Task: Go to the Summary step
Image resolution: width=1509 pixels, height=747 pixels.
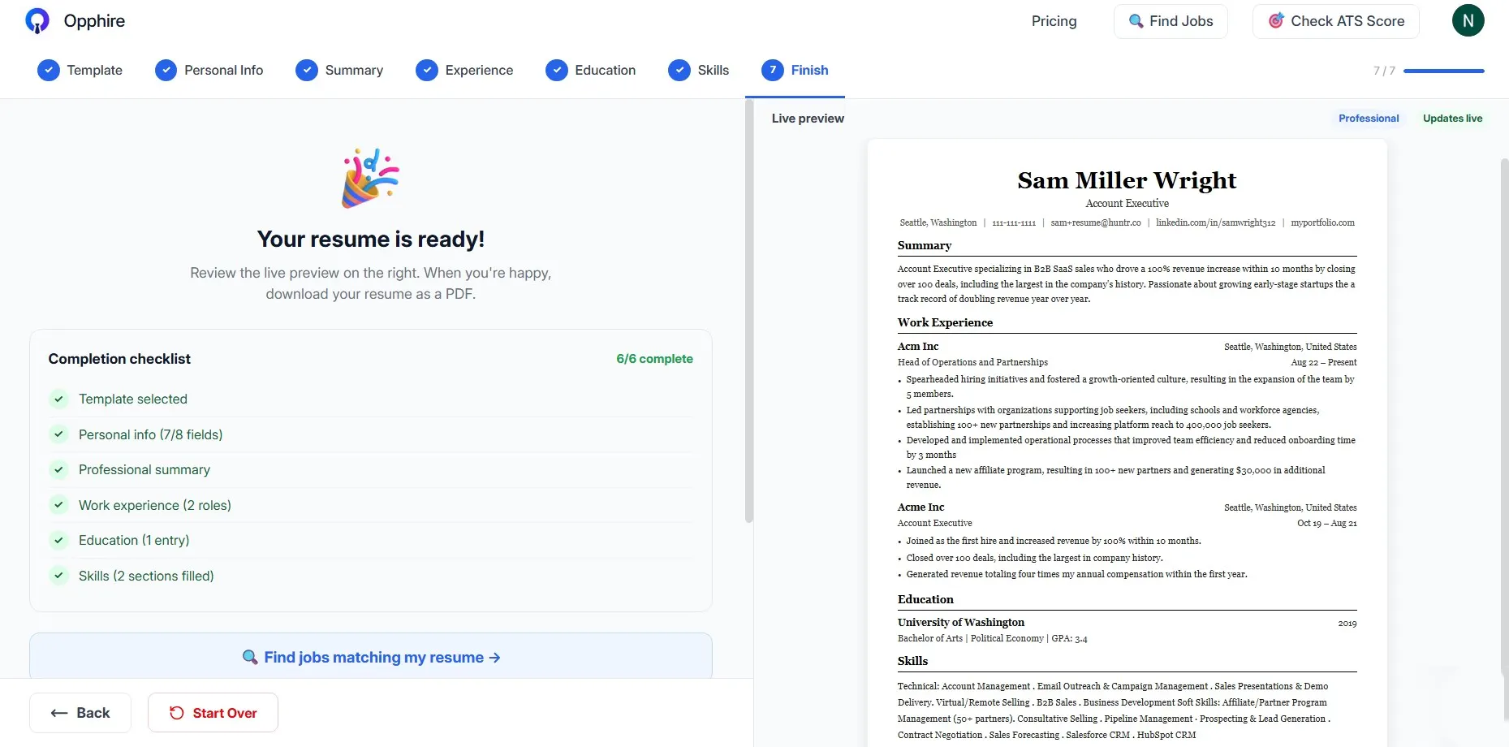Action: pos(339,70)
